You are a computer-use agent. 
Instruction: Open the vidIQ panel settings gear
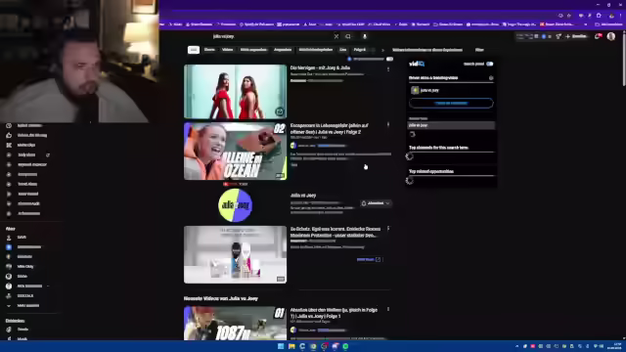[491, 78]
